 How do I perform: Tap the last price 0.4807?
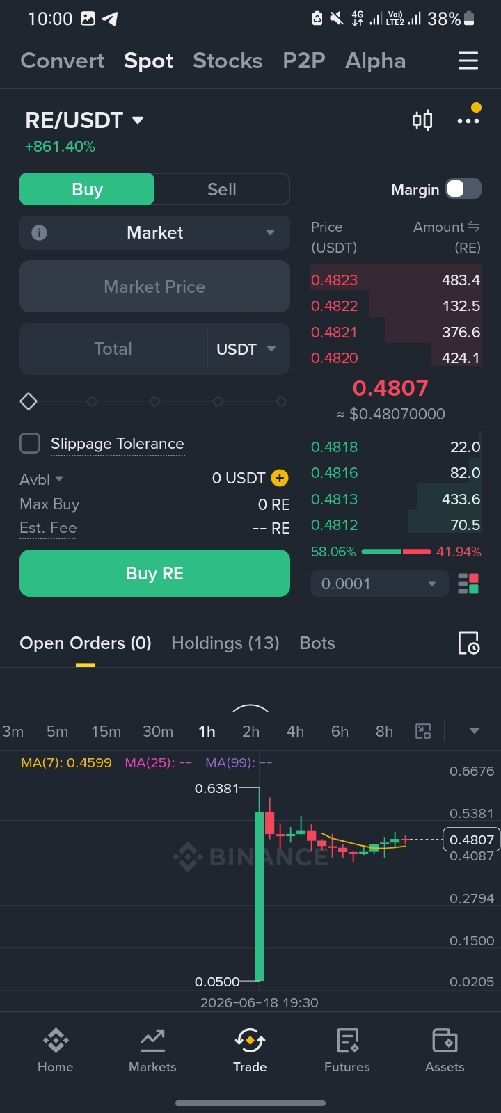[390, 387]
